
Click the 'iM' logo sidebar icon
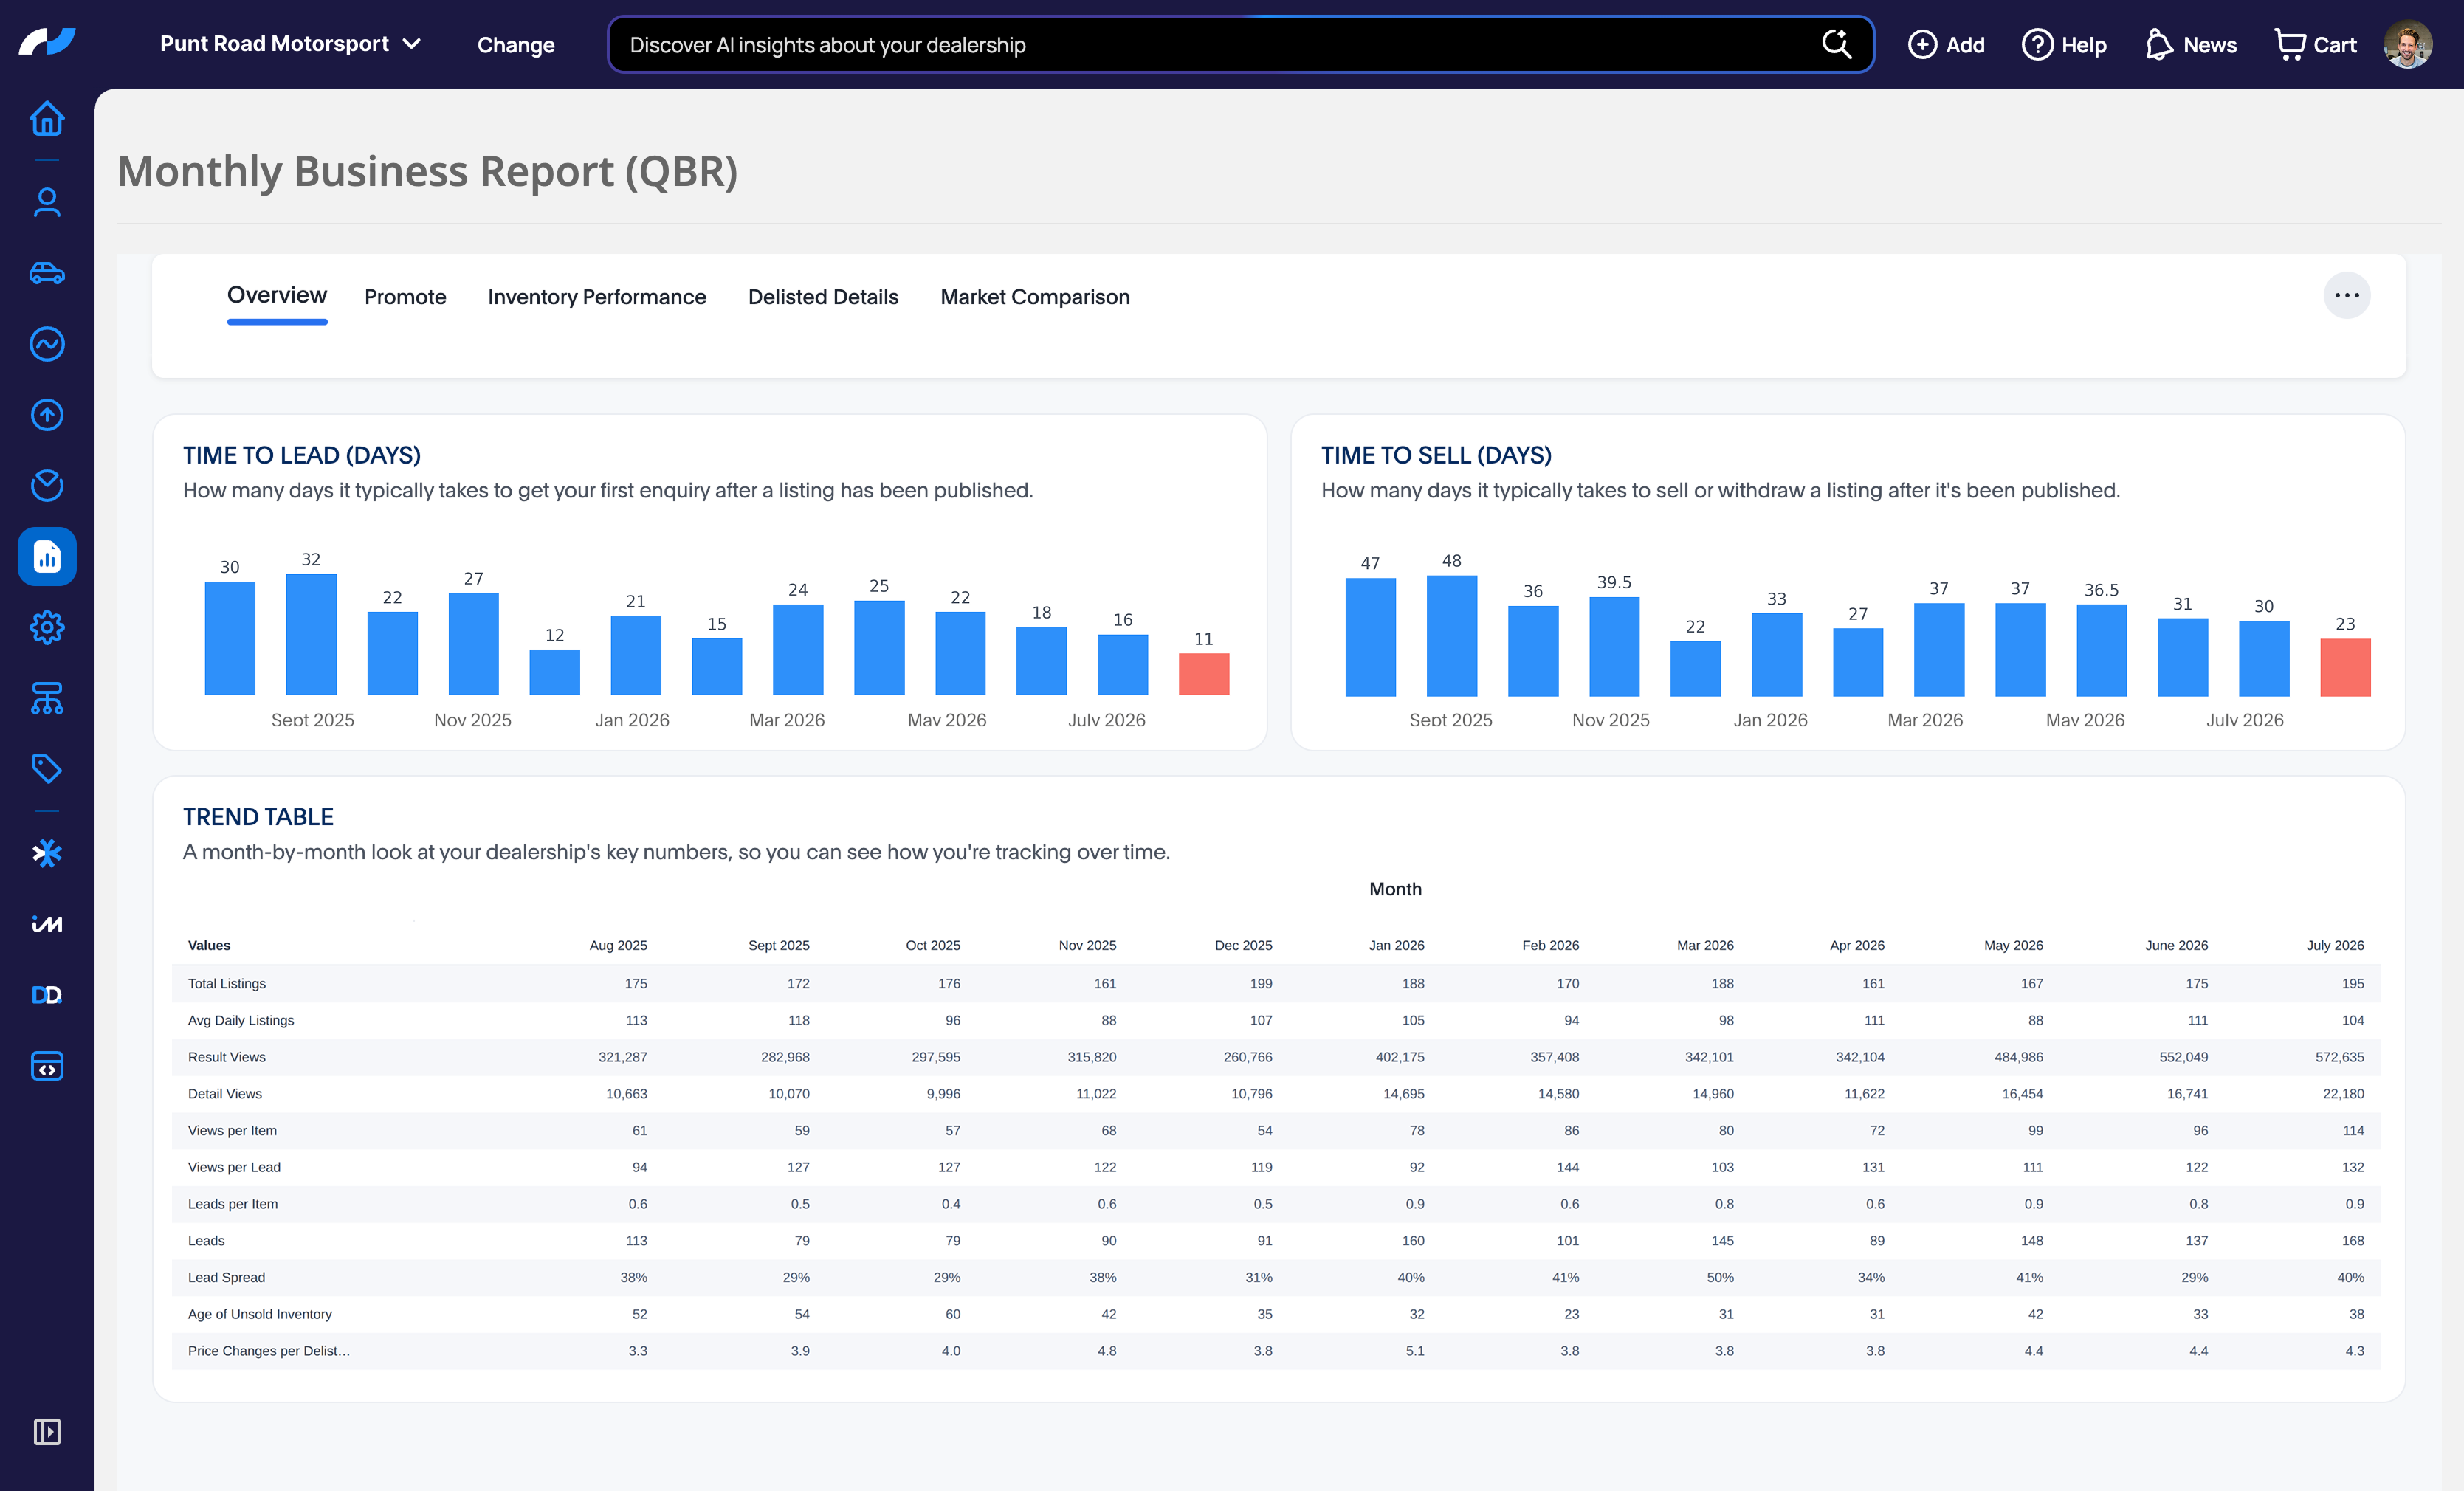click(47, 924)
